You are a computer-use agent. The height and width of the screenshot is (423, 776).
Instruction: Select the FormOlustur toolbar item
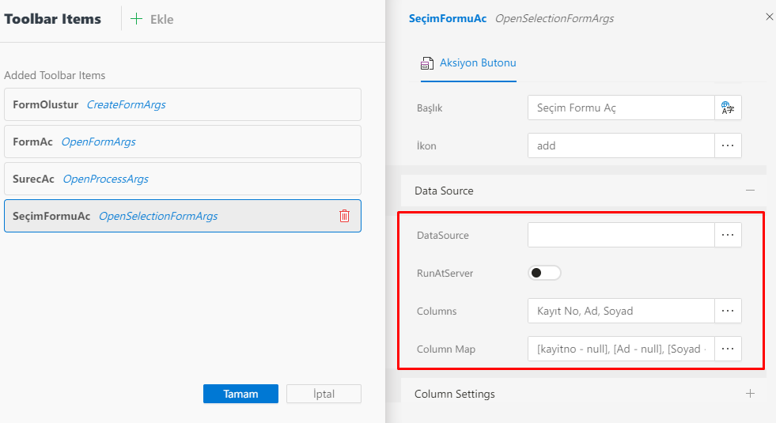pos(182,104)
